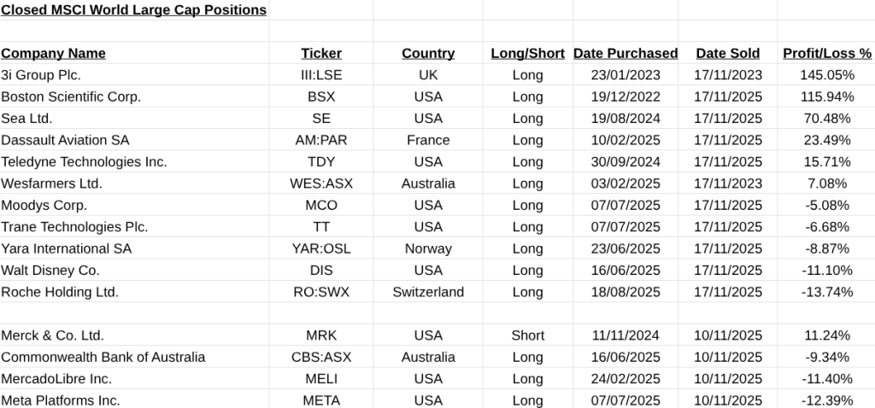Viewport: 875px width, 408px height.
Task: Select the 'MELI' ticker cell
Action: (x=321, y=378)
